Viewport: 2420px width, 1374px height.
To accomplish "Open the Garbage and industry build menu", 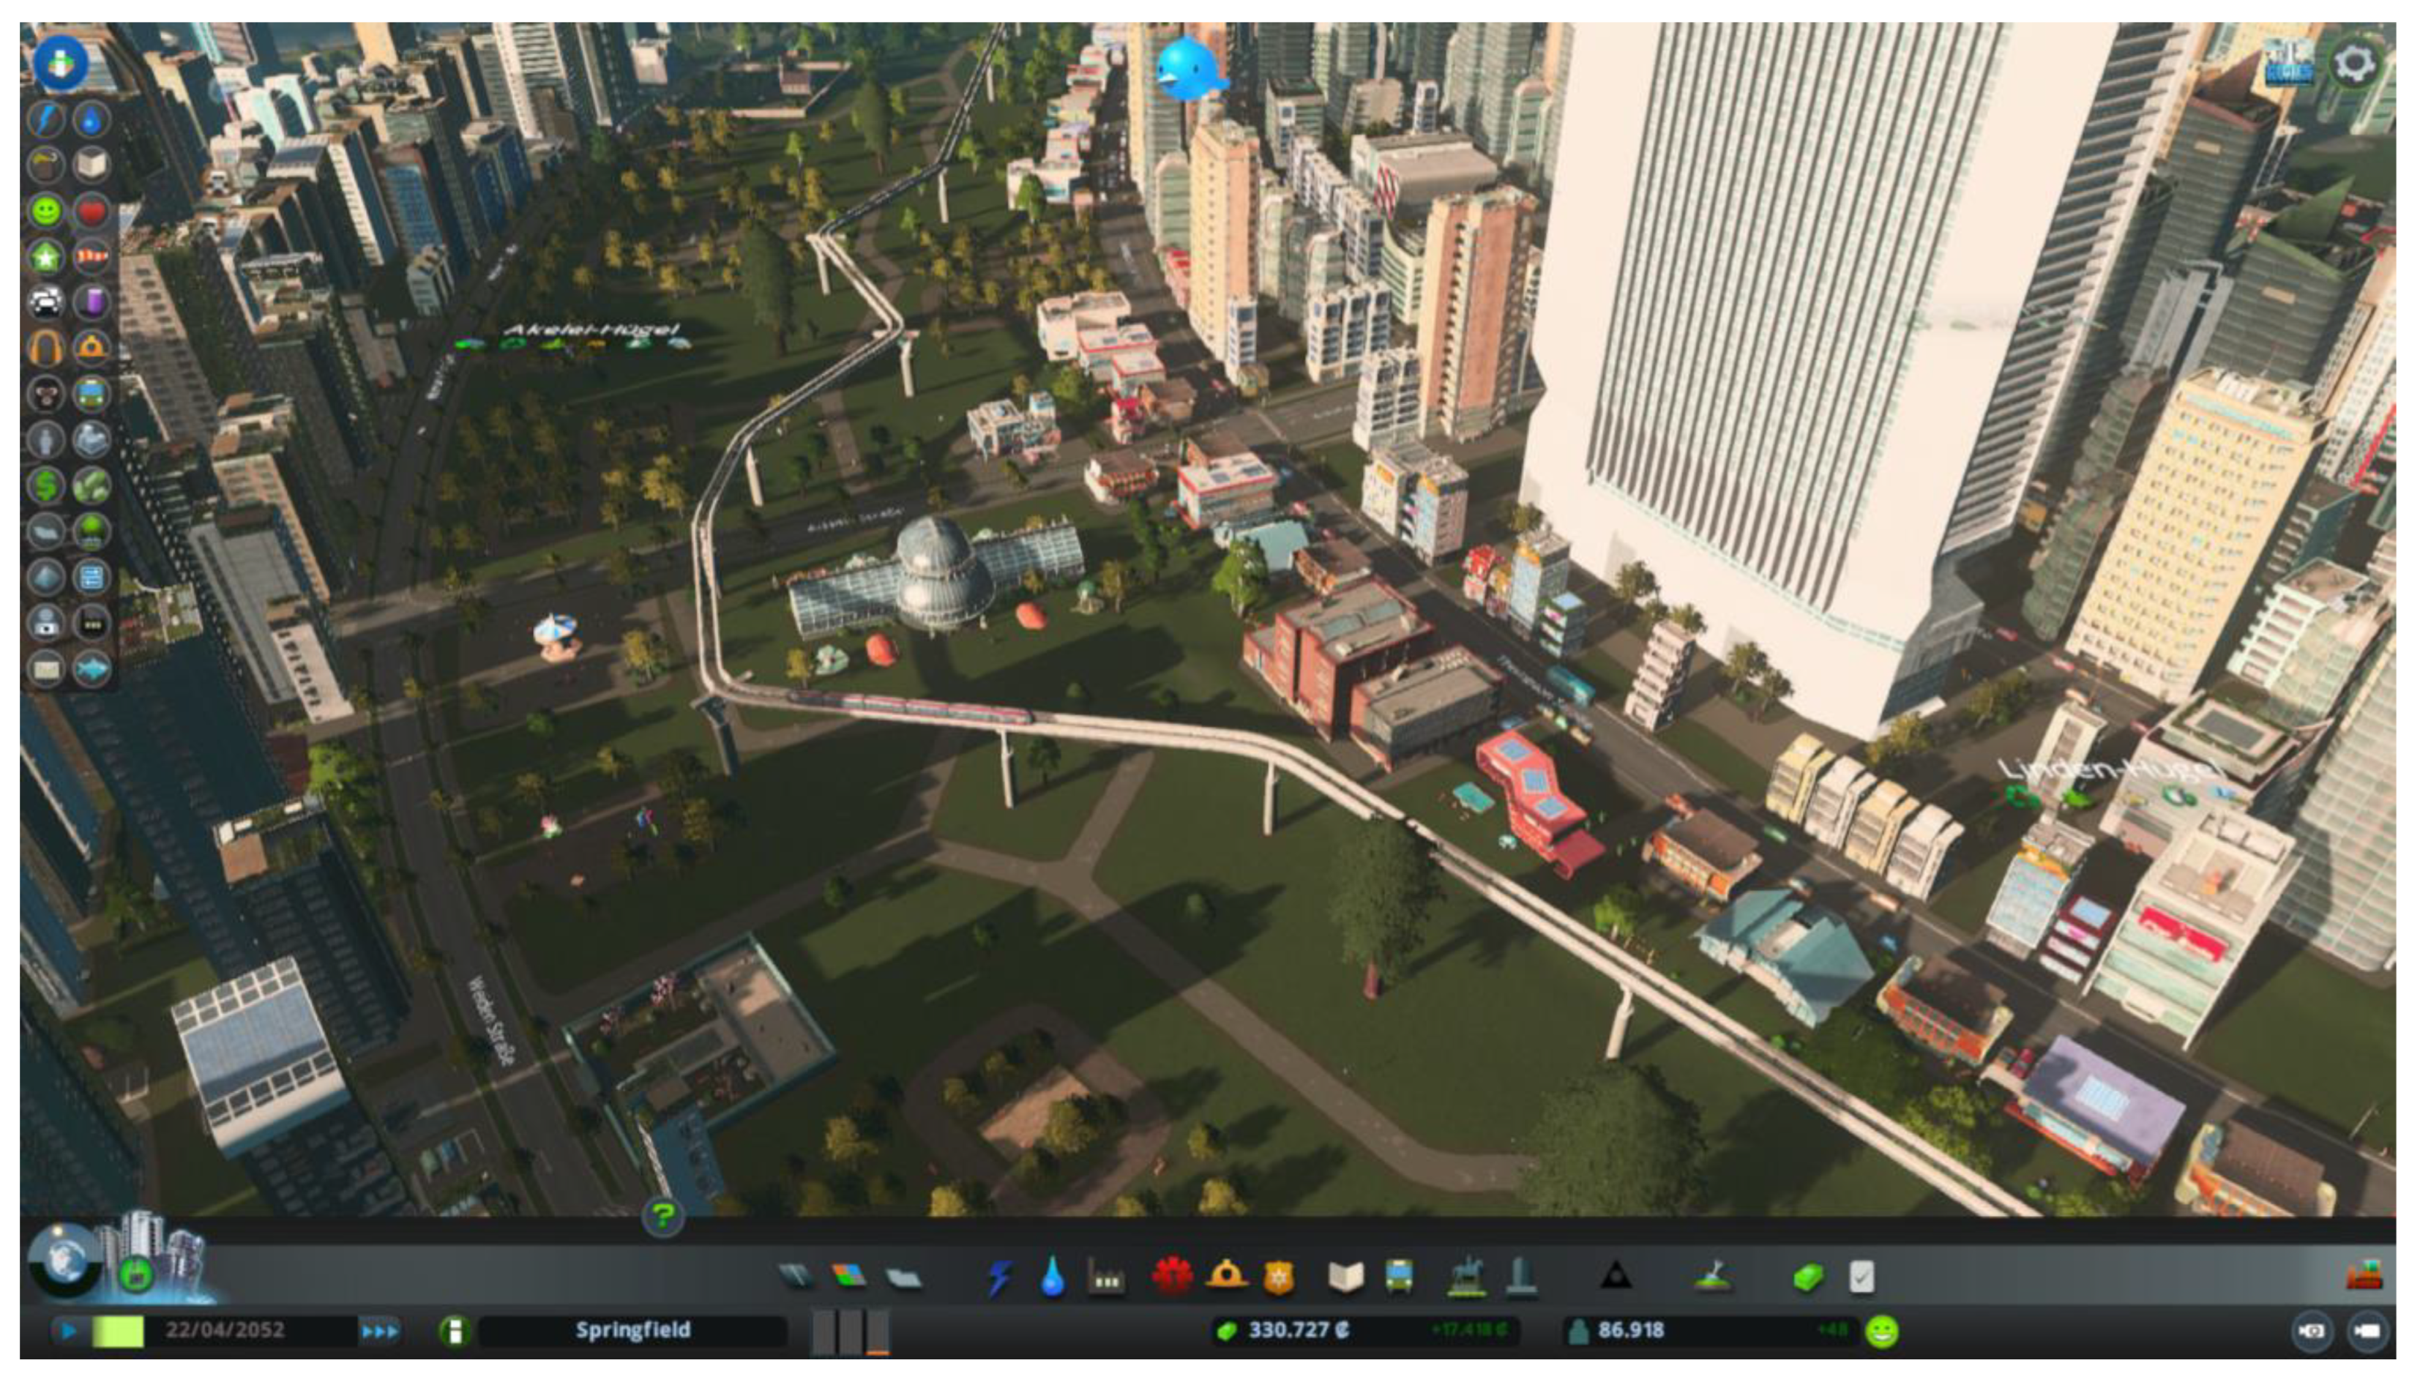I will point(1106,1278).
